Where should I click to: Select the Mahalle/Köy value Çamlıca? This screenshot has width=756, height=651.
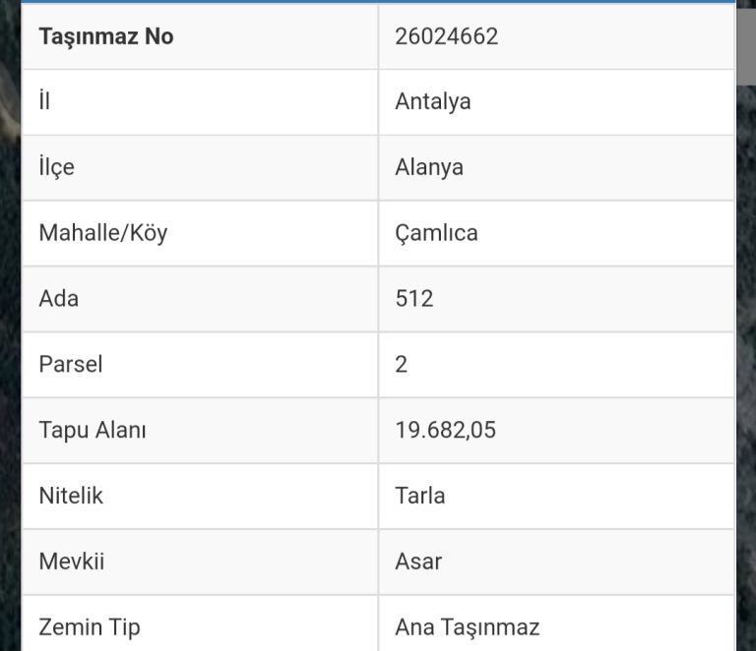[436, 233]
